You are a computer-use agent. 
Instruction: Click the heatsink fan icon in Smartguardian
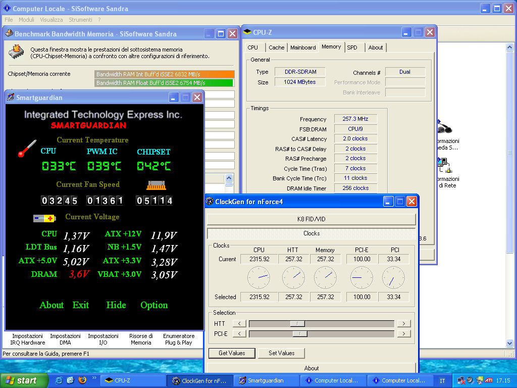click(157, 185)
